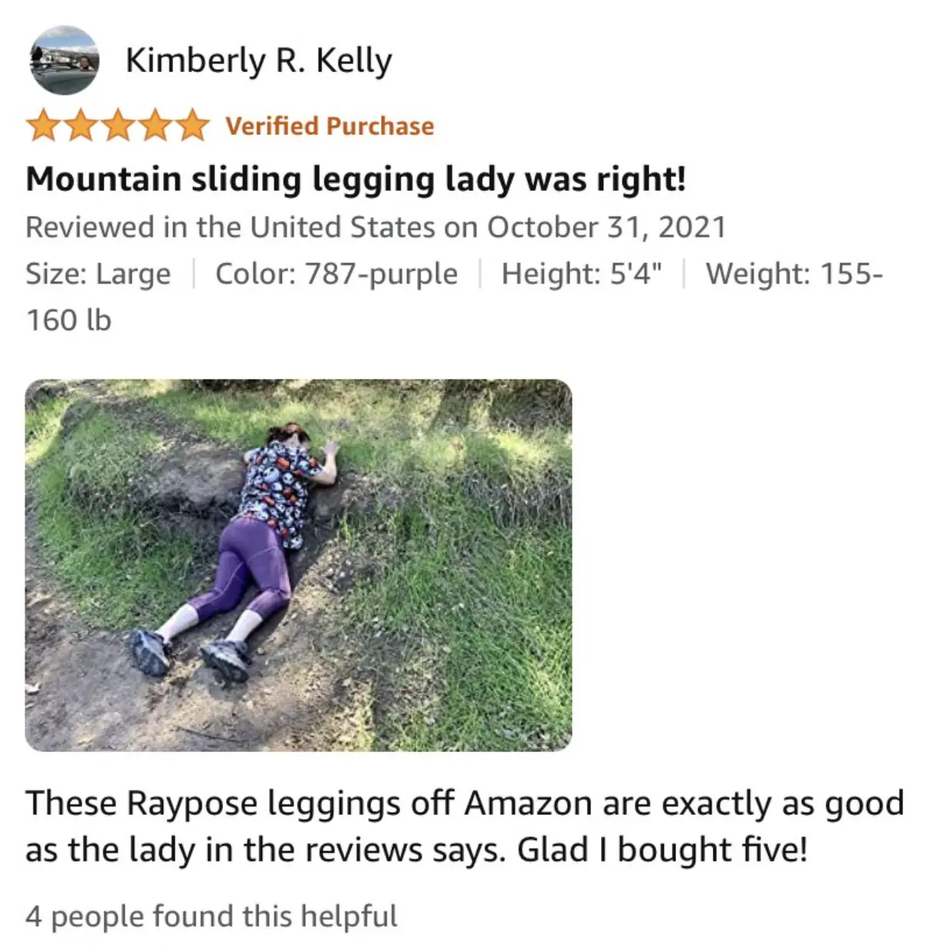The width and height of the screenshot is (946, 946).
Task: Select the fourth rating star
Action: [154, 126]
